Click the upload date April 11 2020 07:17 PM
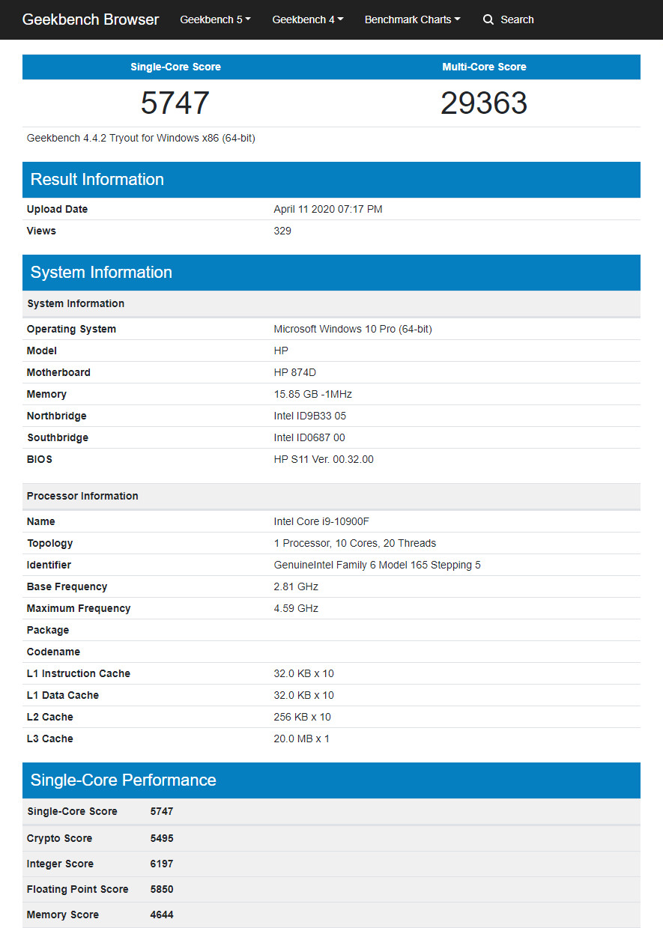 (x=328, y=209)
